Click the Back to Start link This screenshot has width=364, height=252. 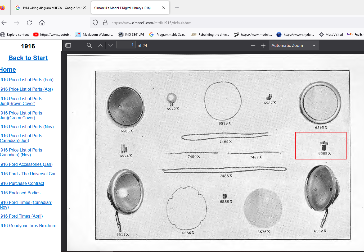coord(28,58)
